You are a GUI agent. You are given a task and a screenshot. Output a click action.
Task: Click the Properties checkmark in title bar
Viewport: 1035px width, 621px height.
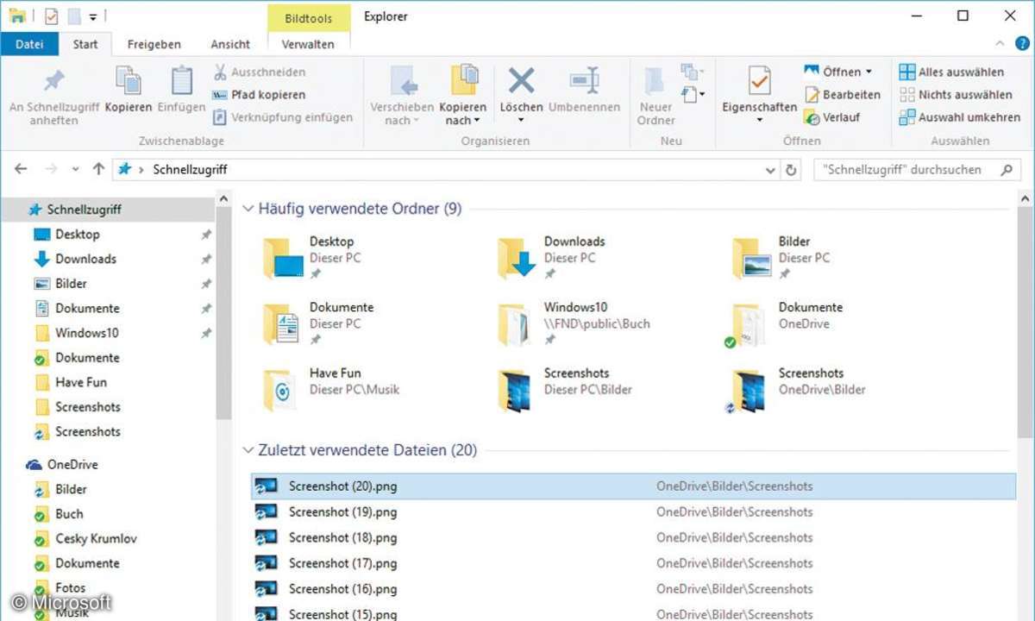tap(51, 16)
